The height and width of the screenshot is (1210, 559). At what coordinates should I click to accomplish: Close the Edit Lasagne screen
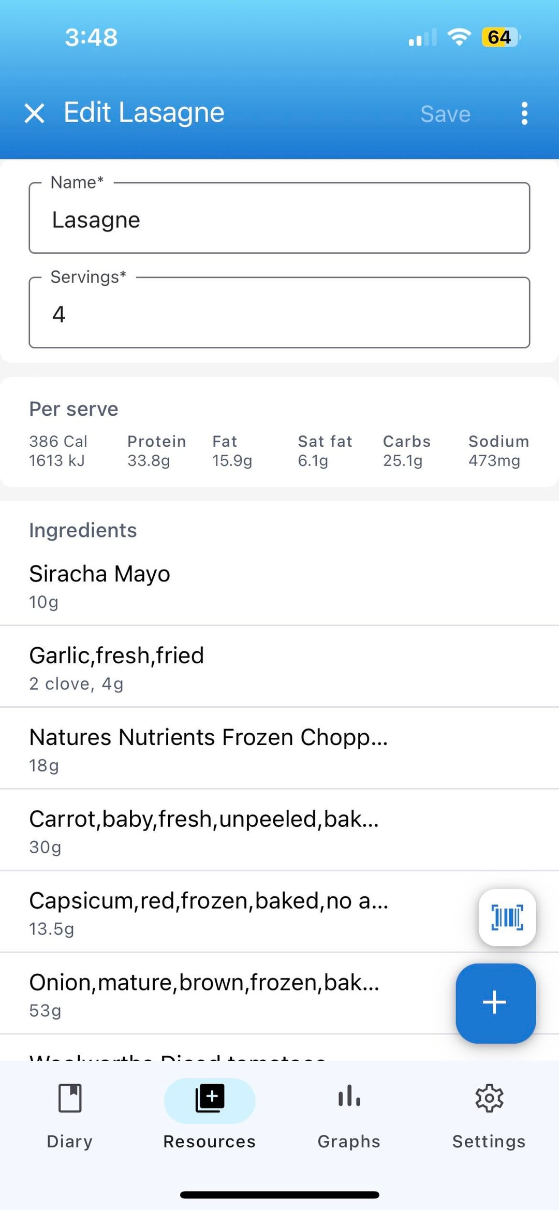click(x=34, y=113)
